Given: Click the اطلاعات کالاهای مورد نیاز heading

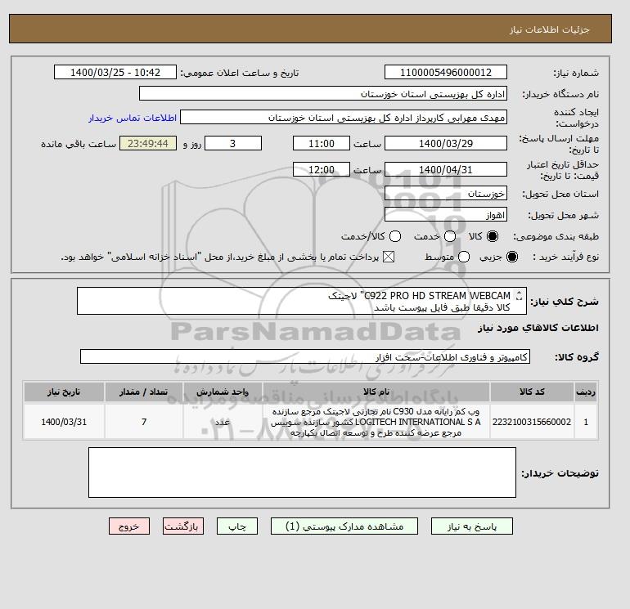Looking at the screenshot, I should (538, 328).
